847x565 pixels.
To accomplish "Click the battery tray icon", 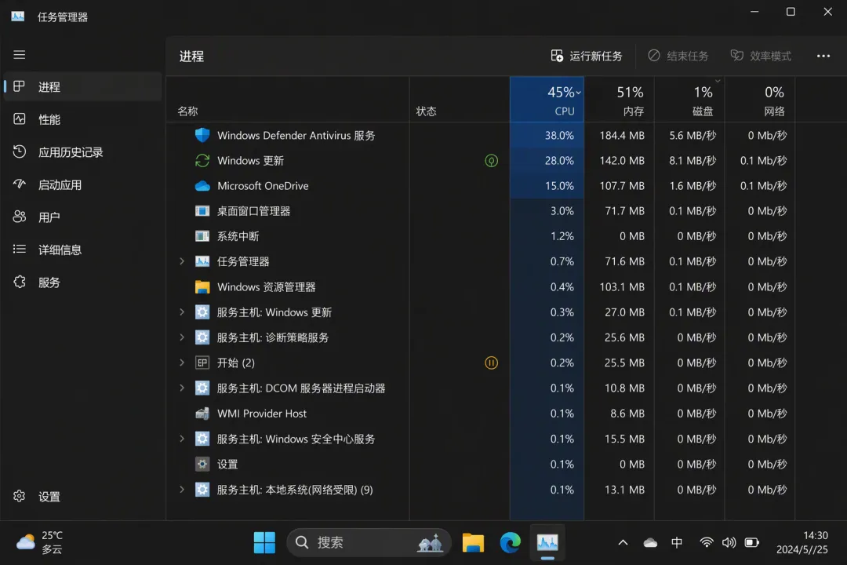I will (x=751, y=542).
